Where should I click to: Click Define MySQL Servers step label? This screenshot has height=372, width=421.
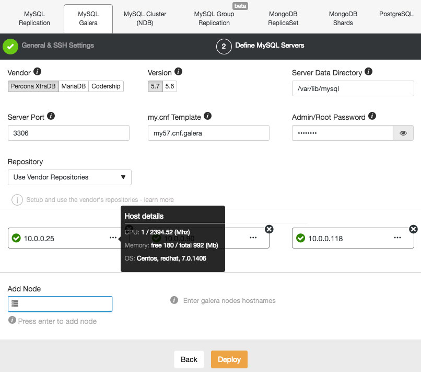point(270,45)
